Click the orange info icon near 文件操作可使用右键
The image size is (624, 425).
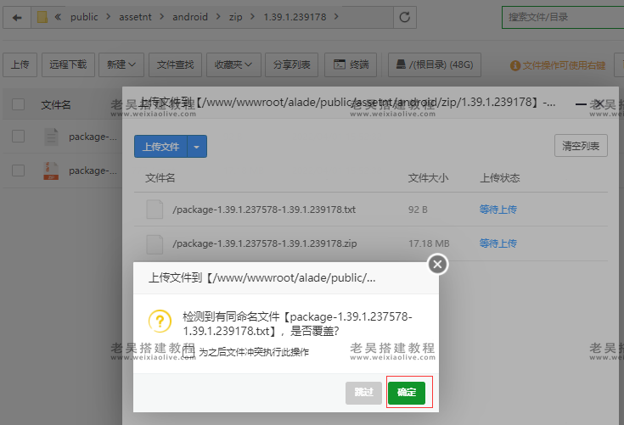(x=515, y=65)
